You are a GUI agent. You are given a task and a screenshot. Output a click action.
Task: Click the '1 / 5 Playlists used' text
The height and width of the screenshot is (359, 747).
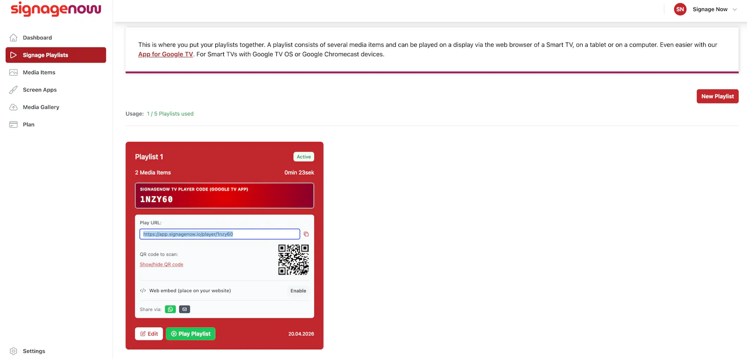[x=170, y=113]
